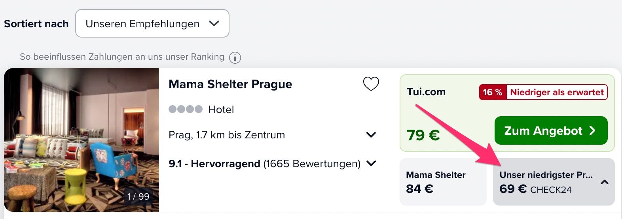Click the Niedriger als erwartet label

[557, 92]
